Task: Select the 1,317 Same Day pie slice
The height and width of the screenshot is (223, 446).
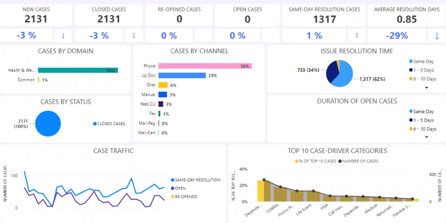Action: pyautogui.click(x=345, y=75)
